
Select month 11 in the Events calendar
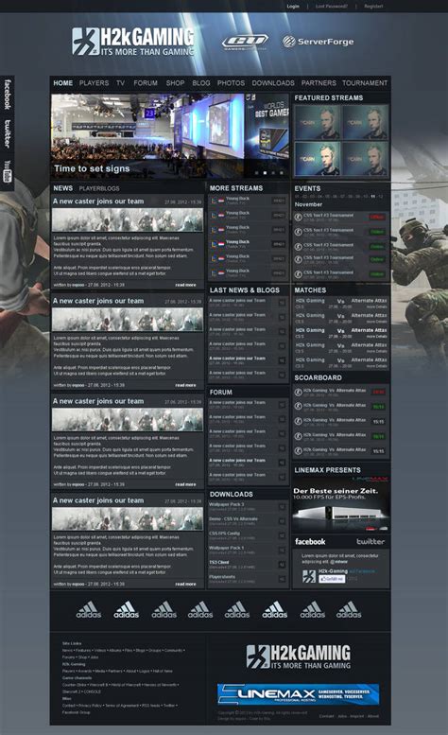pos(373,197)
